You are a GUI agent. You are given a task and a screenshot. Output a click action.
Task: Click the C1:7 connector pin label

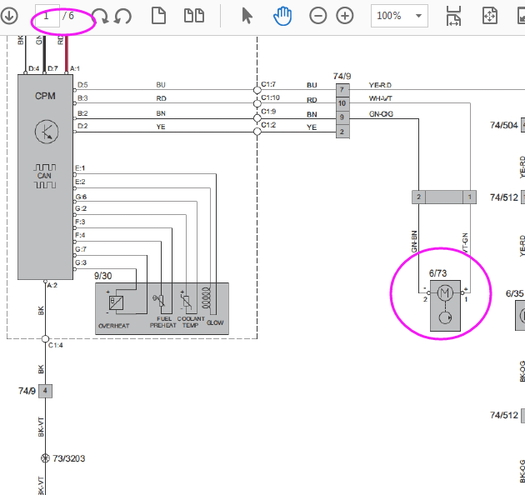point(268,84)
